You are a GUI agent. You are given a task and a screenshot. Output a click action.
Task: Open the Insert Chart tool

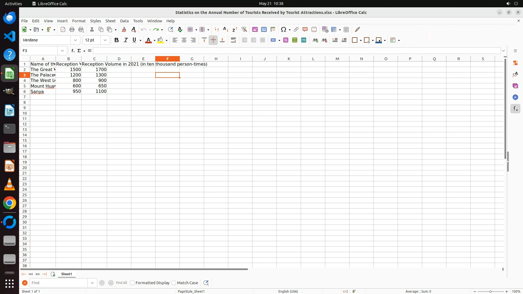(x=264, y=29)
